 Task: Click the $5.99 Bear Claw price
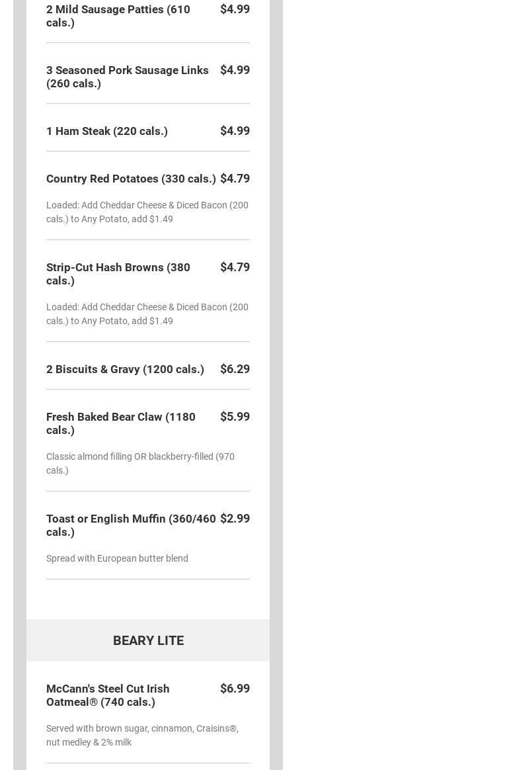point(235,417)
